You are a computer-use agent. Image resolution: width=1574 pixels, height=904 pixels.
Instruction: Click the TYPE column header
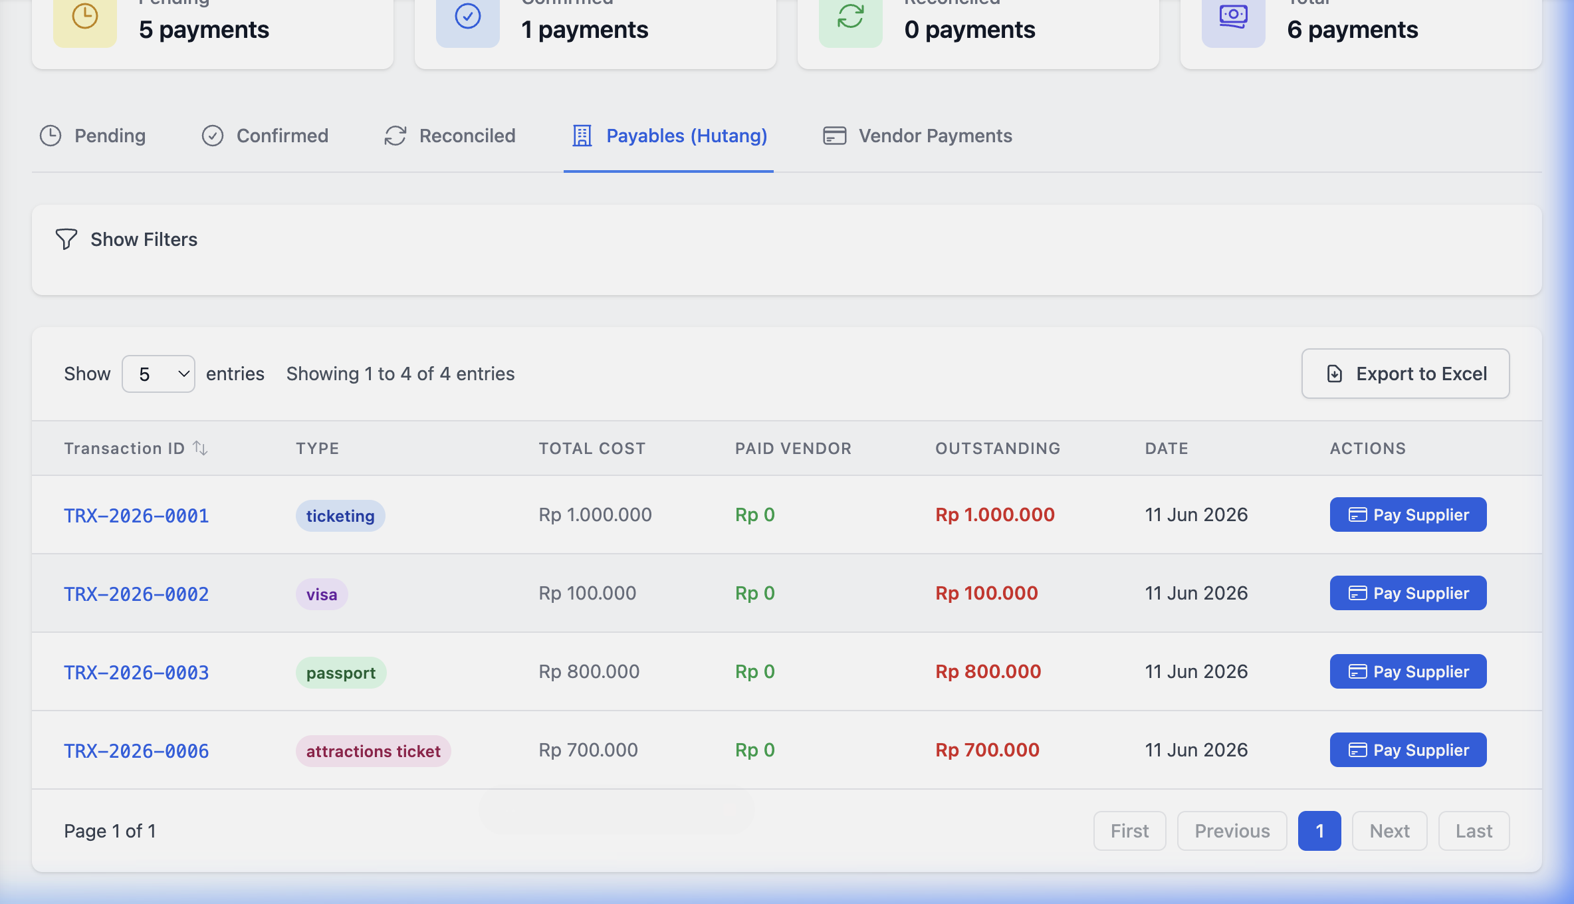[x=317, y=448]
